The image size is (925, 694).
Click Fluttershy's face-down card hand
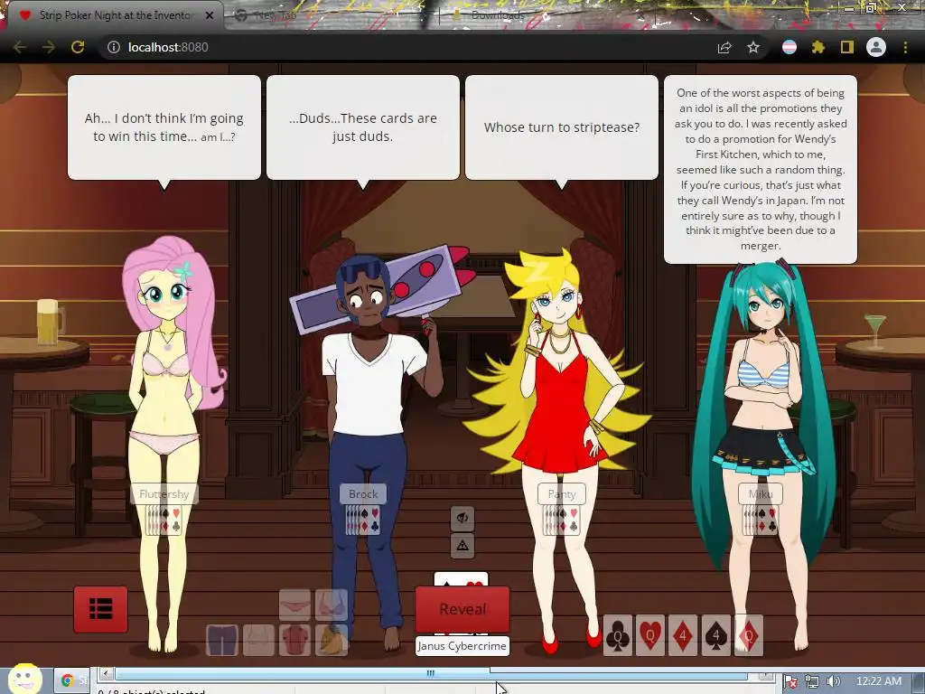[x=164, y=520]
